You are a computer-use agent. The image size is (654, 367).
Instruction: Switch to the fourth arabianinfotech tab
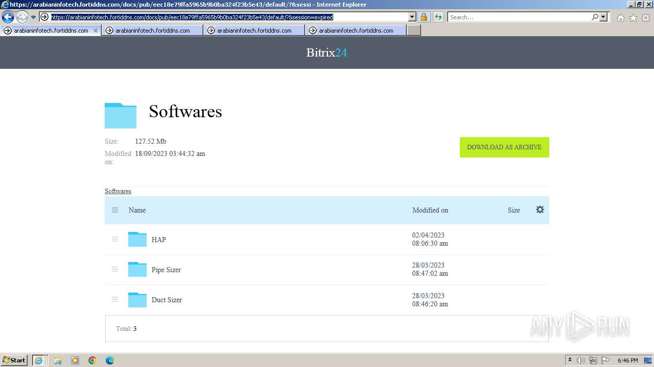(x=356, y=31)
